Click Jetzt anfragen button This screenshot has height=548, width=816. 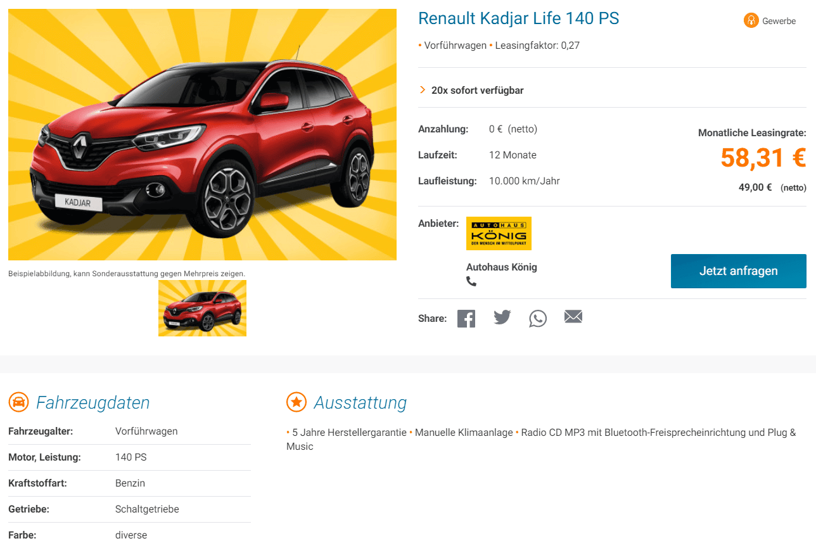click(739, 271)
